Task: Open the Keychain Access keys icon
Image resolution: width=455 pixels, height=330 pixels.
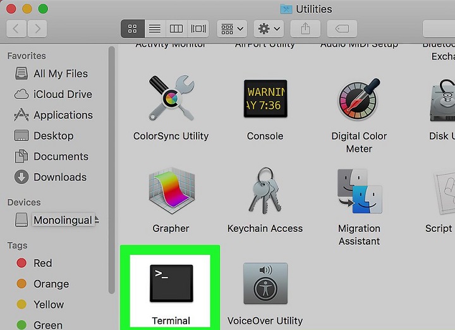Action: [x=265, y=190]
